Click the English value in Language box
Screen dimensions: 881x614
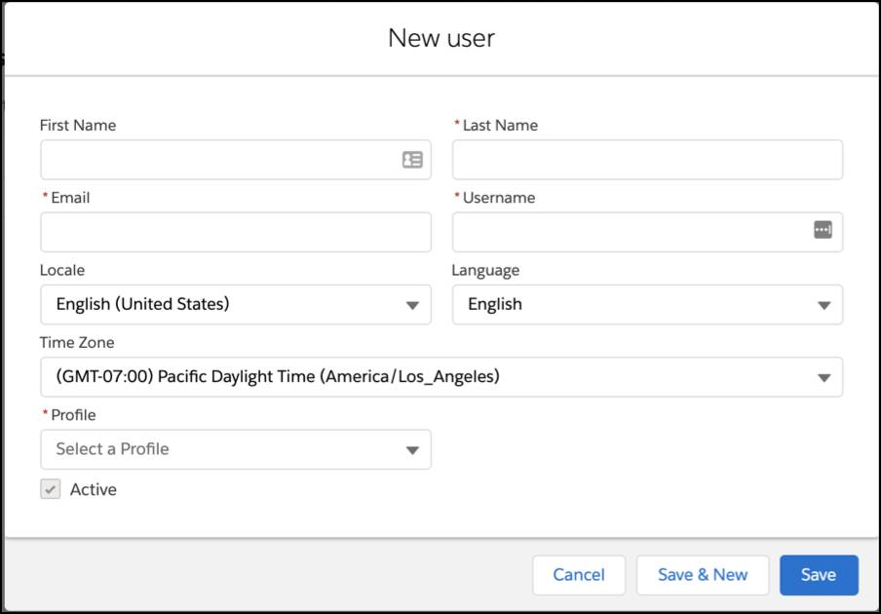point(495,304)
